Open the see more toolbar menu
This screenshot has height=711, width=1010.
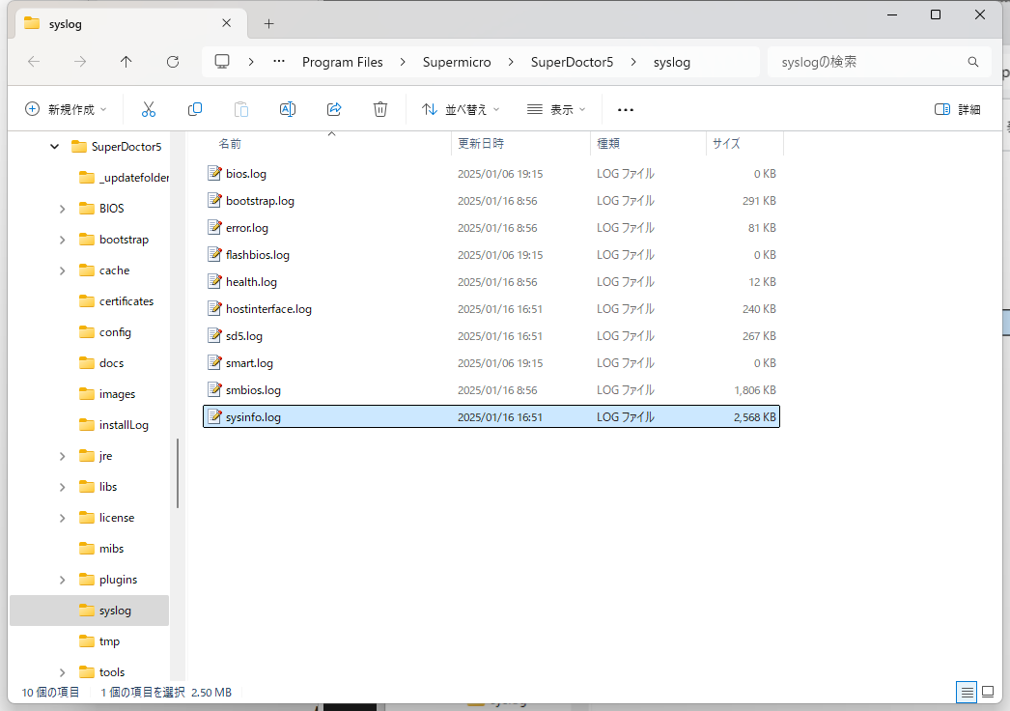pos(626,109)
